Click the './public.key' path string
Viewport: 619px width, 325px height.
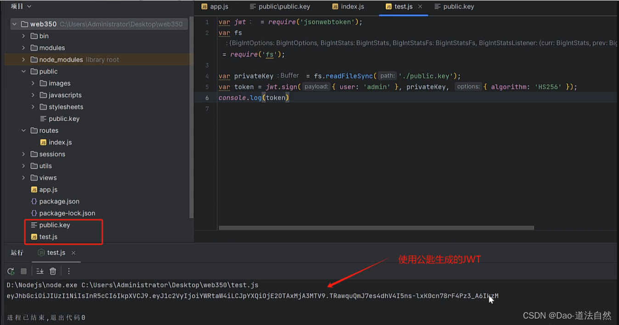tap(428, 76)
